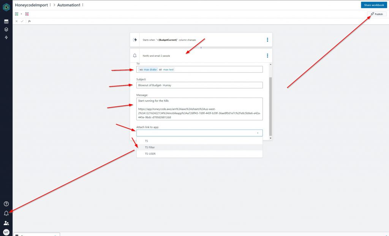The height and width of the screenshot is (236, 389).
Task: Open the Help question mark icon
Action: (6, 204)
